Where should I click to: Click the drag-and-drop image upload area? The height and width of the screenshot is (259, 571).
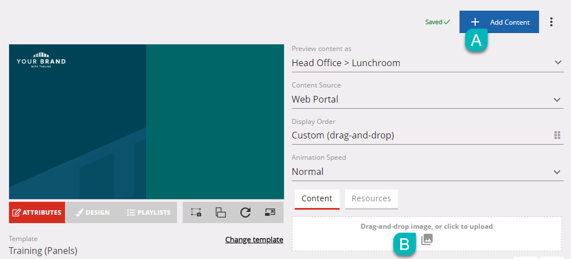coord(427,234)
